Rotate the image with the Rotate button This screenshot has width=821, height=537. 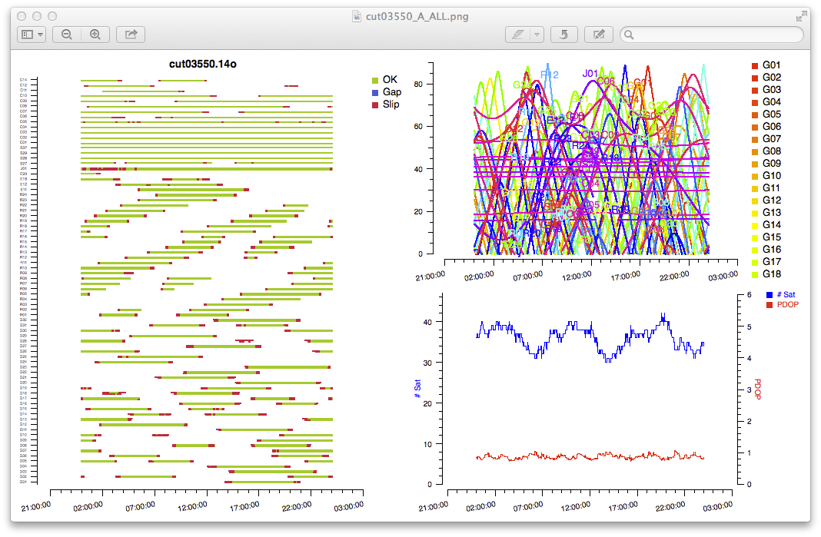tap(565, 35)
